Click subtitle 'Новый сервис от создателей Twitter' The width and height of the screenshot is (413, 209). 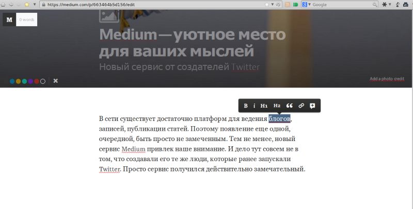pos(179,67)
